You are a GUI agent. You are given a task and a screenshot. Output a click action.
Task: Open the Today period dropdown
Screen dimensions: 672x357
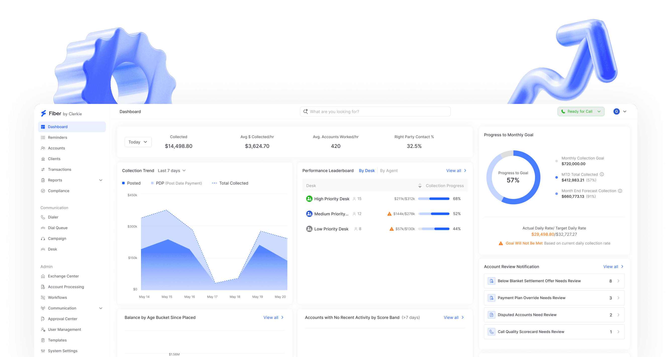[x=138, y=142]
